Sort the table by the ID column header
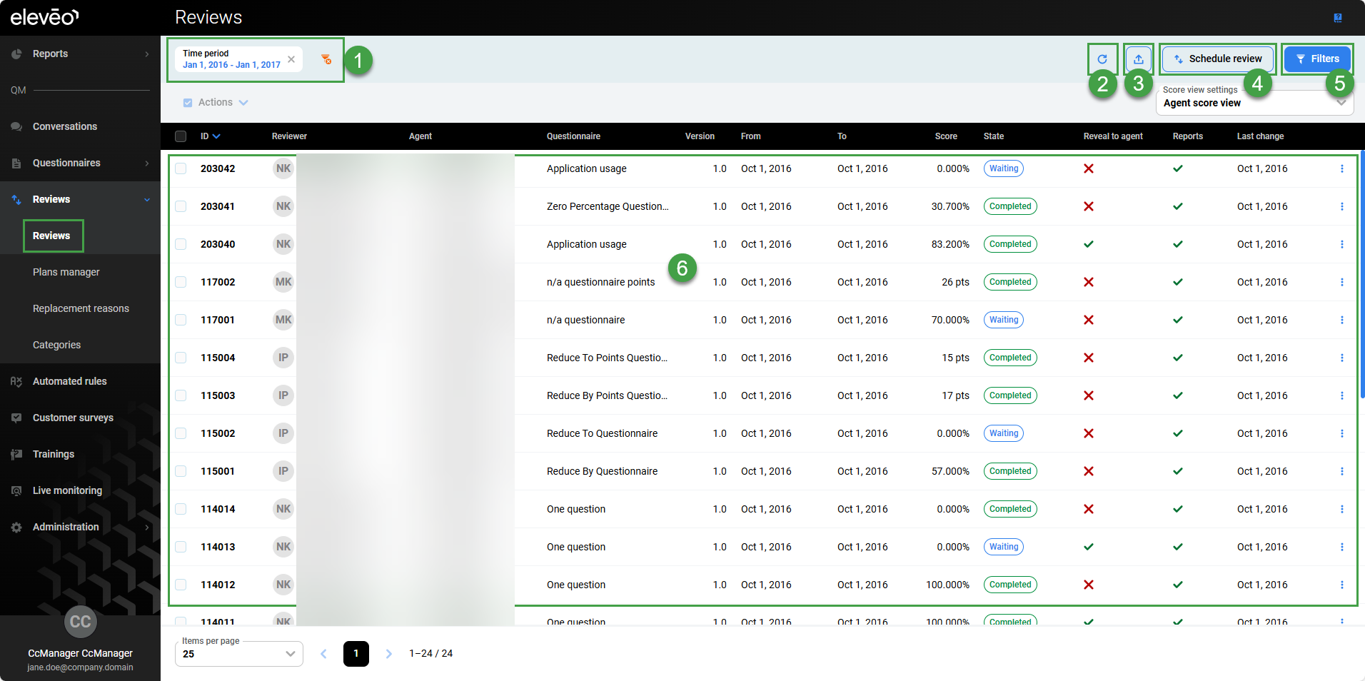This screenshot has width=1365, height=681. click(210, 136)
